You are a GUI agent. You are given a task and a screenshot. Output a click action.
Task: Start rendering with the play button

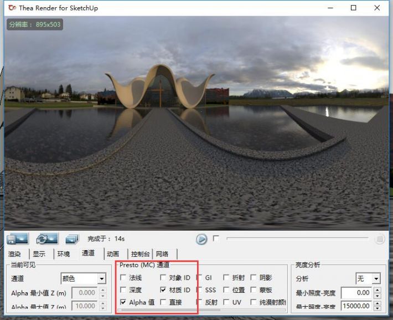click(201, 239)
